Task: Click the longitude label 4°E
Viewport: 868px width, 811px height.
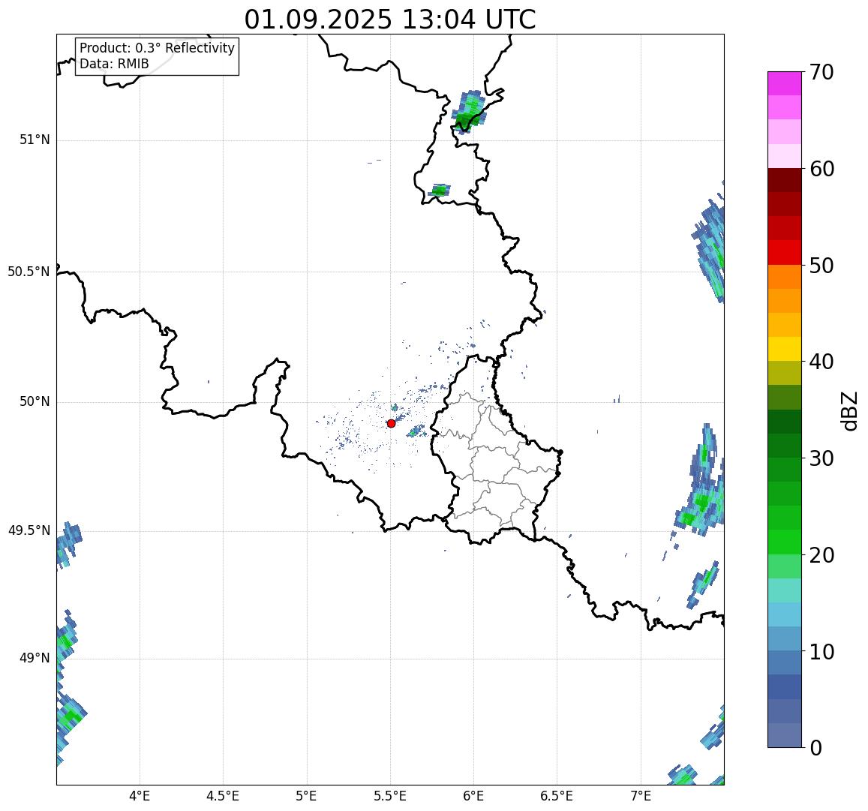Action: (140, 796)
